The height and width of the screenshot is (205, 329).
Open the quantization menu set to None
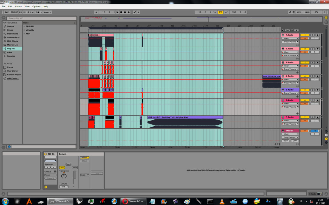coord(47,12)
